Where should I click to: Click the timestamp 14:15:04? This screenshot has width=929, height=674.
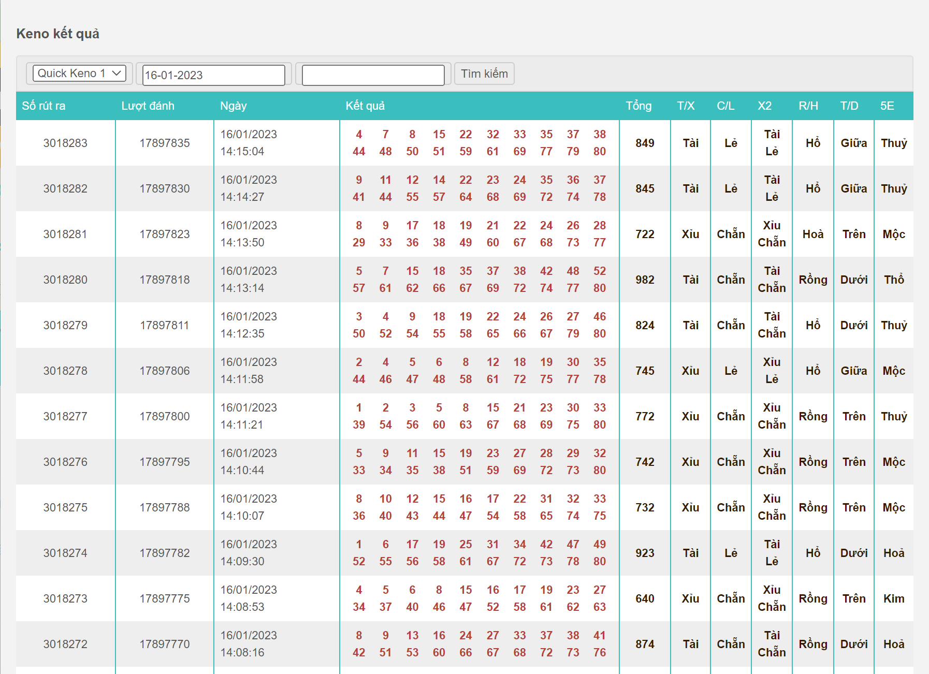[242, 152]
